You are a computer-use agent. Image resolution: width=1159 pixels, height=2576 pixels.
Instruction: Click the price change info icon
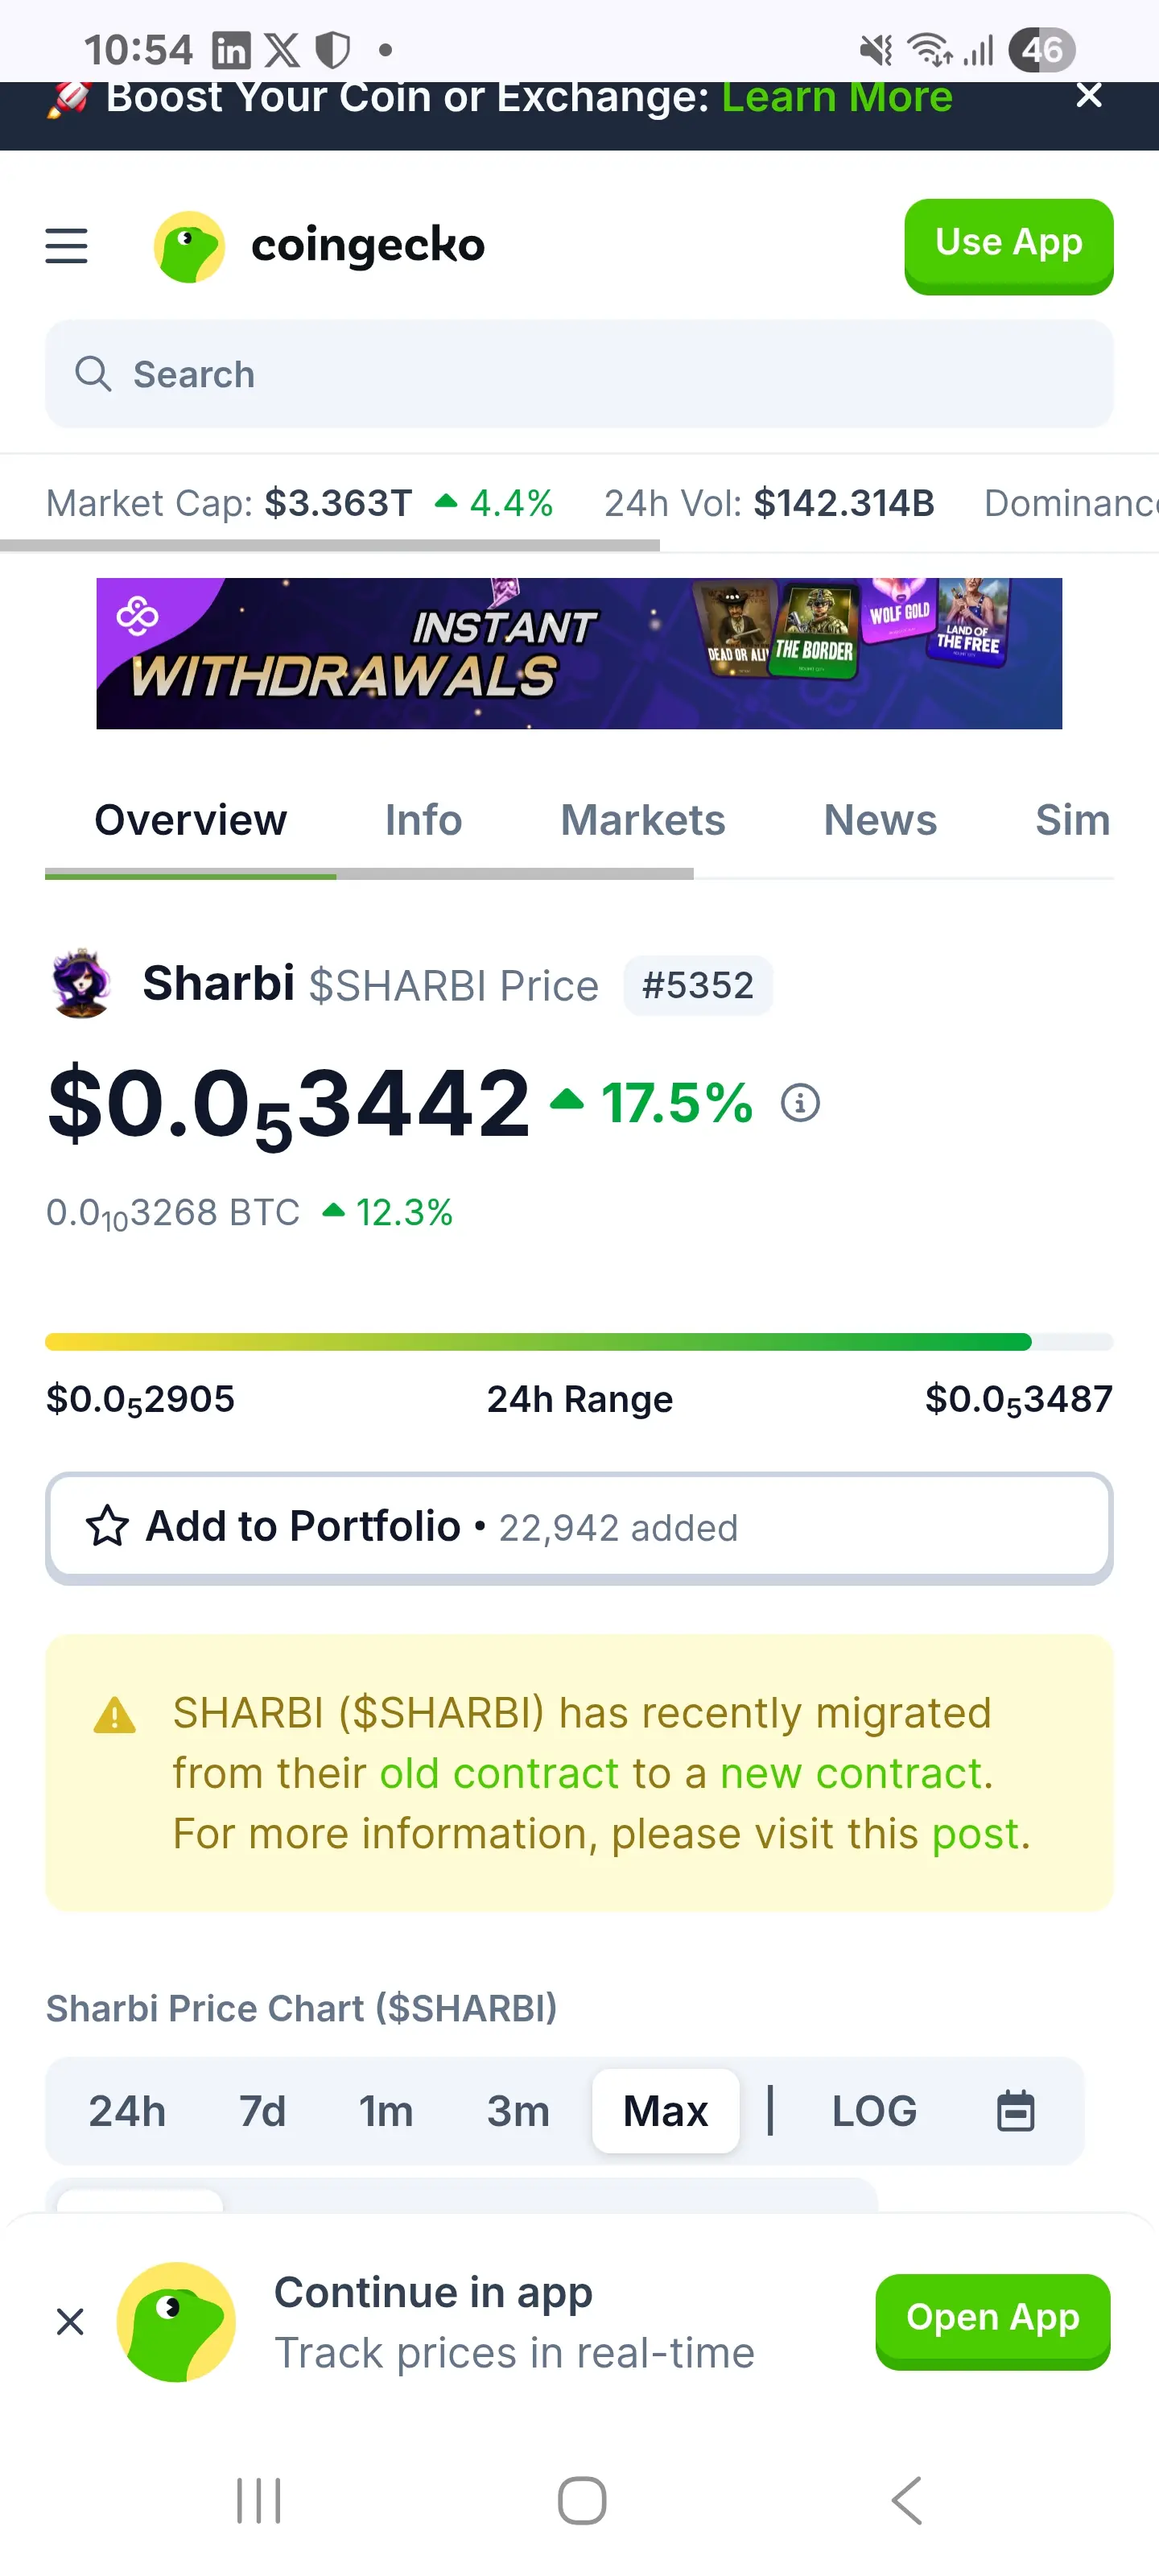coord(800,1103)
